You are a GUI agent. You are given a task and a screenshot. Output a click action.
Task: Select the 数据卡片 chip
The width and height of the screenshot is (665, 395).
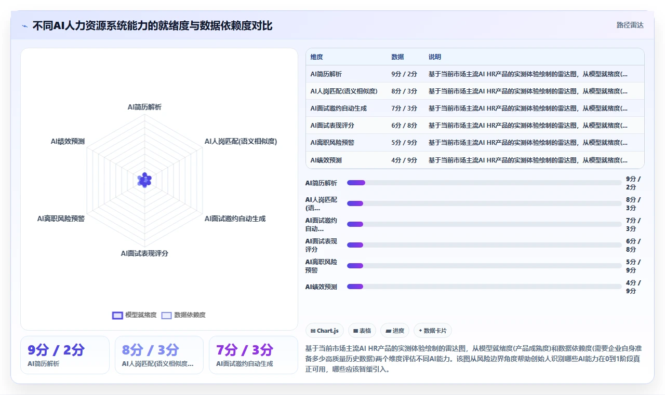[433, 331]
